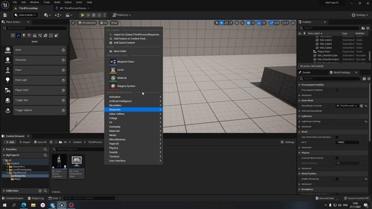
Task: Click the Player Start actor entry
Action: (x=35, y=90)
